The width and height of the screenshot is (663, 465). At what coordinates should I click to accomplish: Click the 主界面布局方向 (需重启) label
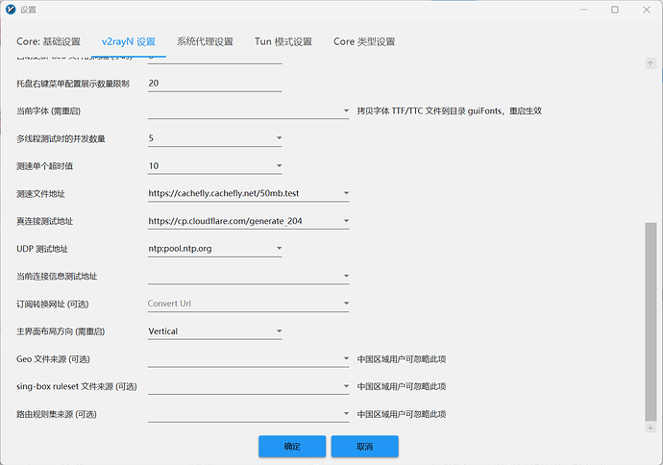(61, 331)
